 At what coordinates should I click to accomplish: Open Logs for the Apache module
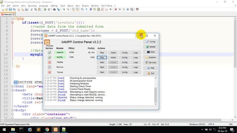click(x=136, y=52)
